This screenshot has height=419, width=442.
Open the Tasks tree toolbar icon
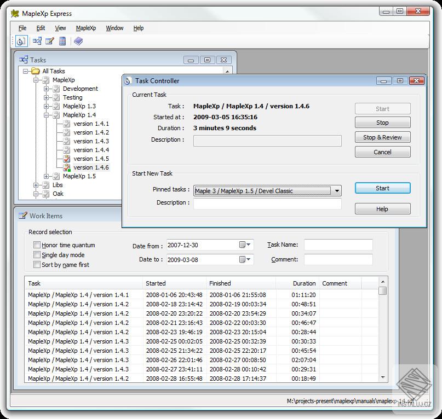pos(37,42)
